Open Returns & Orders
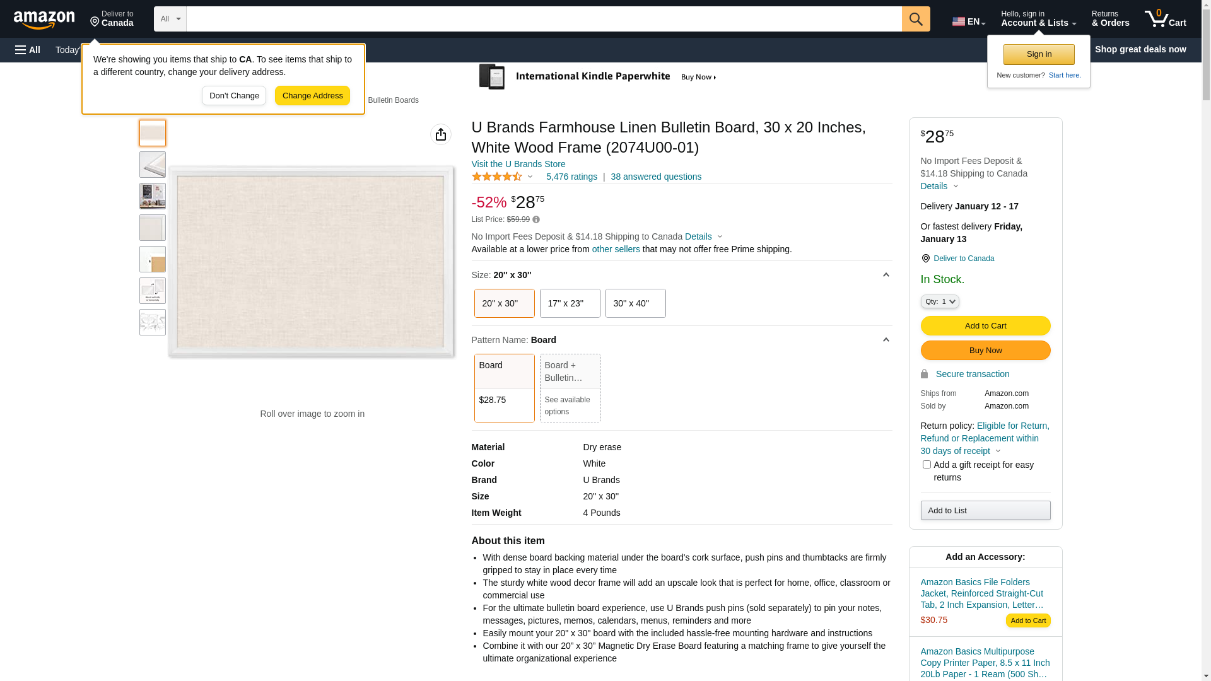 1110,19
